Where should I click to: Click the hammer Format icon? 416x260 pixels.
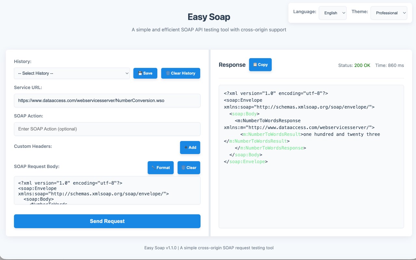(x=154, y=168)
